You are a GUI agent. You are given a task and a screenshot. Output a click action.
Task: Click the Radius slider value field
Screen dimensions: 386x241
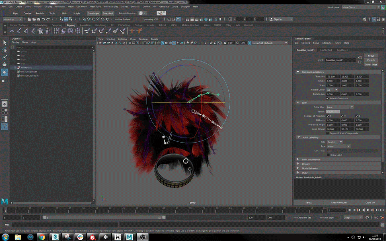333,112
